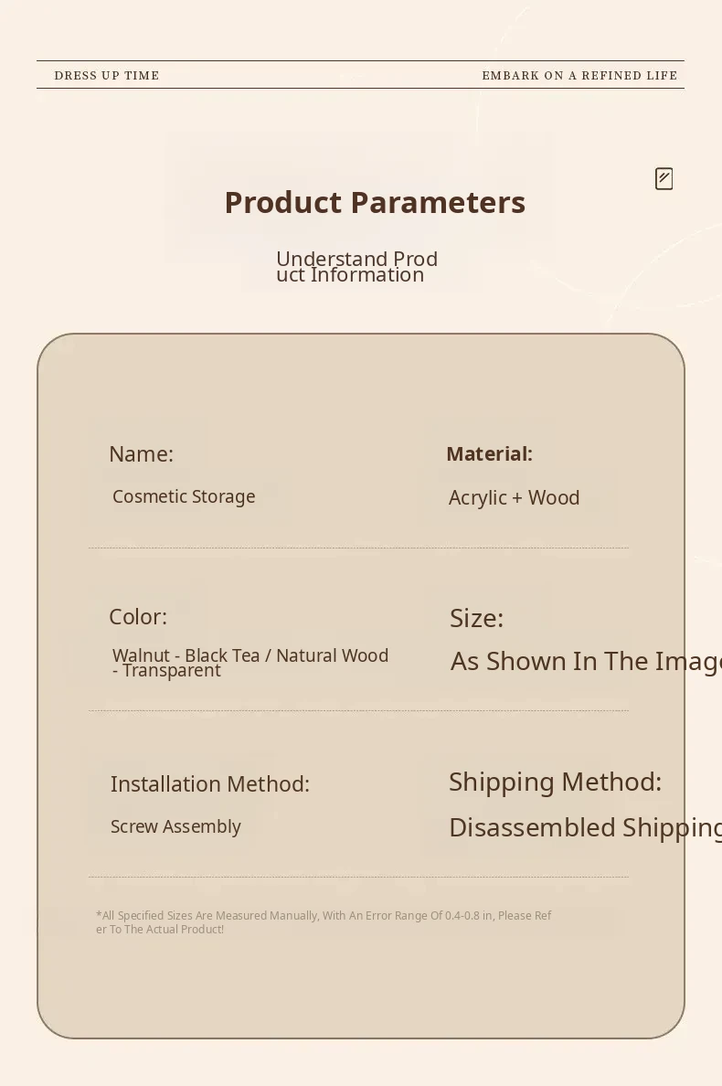Click the dotted divider below Cosmetic Storage
The width and height of the screenshot is (722, 1086).
tap(358, 548)
